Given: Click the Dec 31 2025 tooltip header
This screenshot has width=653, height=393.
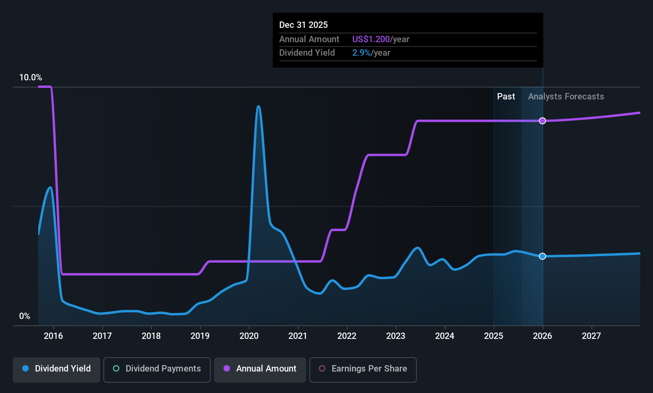Looking at the screenshot, I should 303,25.
